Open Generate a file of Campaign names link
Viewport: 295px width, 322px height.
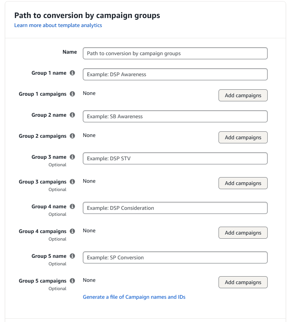click(x=134, y=297)
